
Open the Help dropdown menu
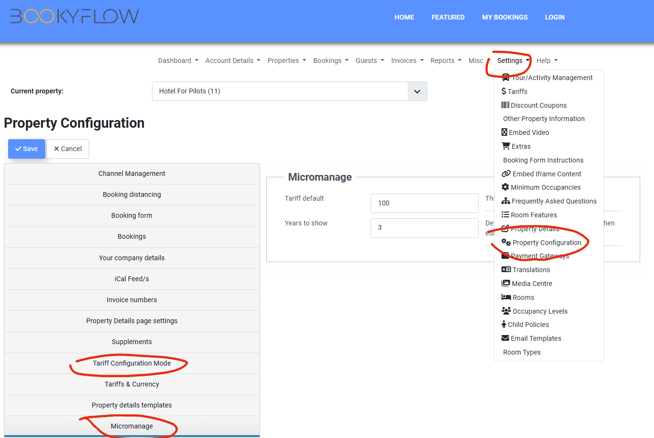click(547, 61)
